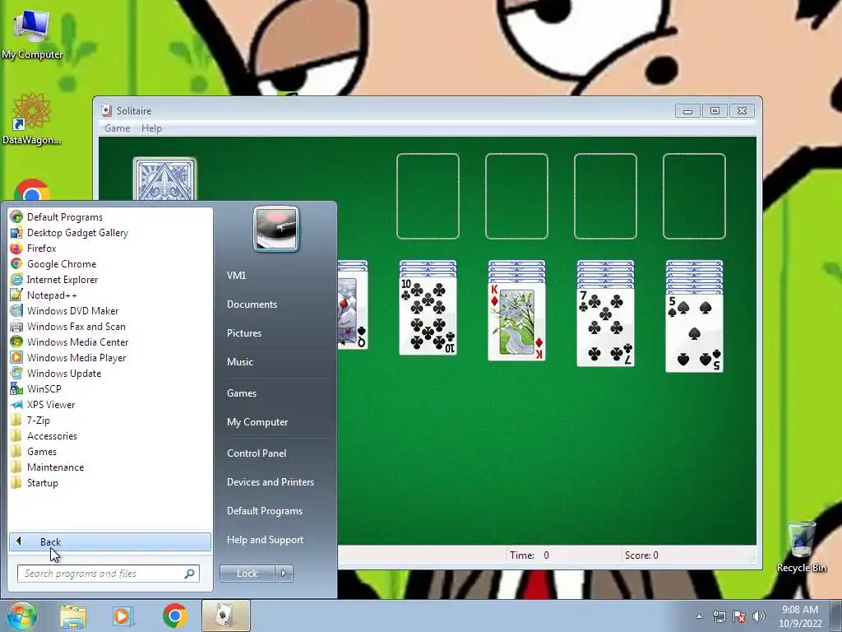Screen dimensions: 842x632
Task: Click the Solitaire taskbar button
Action: point(226,616)
